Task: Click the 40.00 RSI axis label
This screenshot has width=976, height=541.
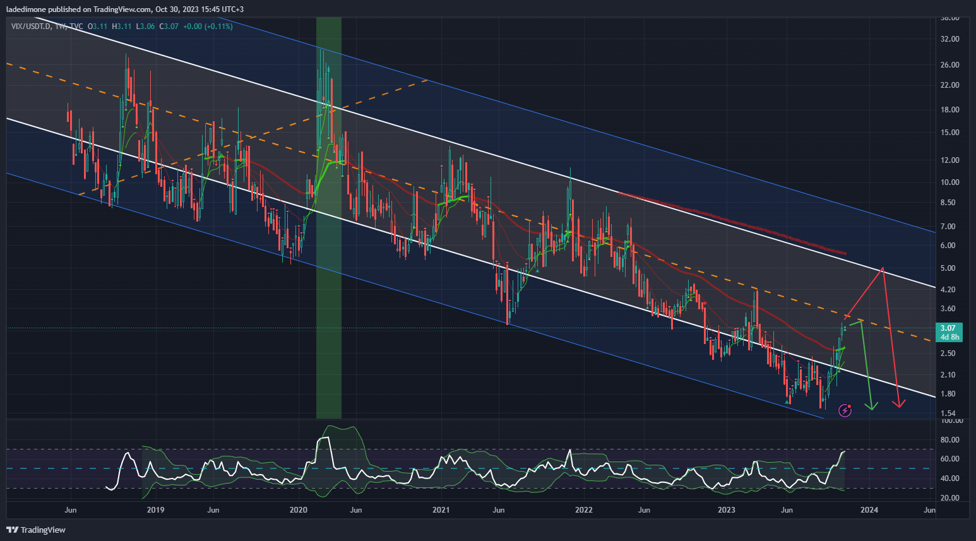Action: pos(949,478)
